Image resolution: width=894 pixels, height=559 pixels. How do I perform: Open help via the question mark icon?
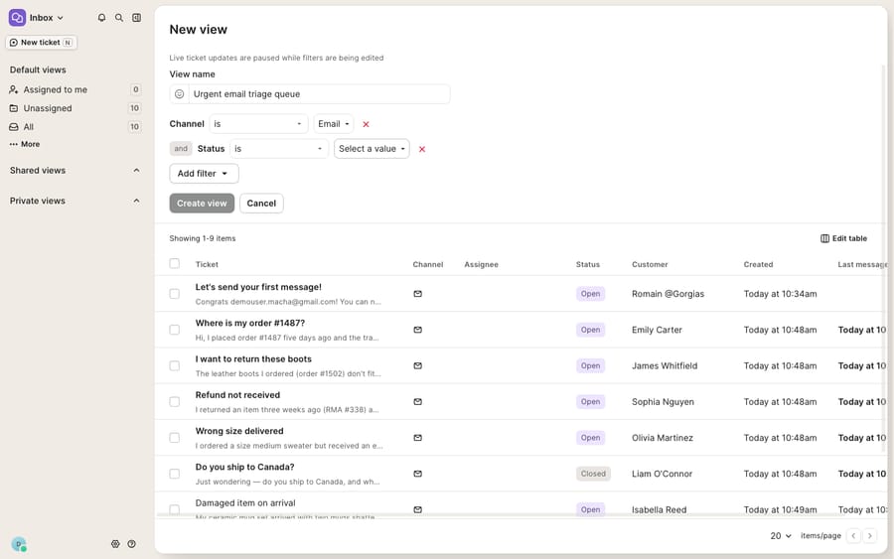point(132,544)
